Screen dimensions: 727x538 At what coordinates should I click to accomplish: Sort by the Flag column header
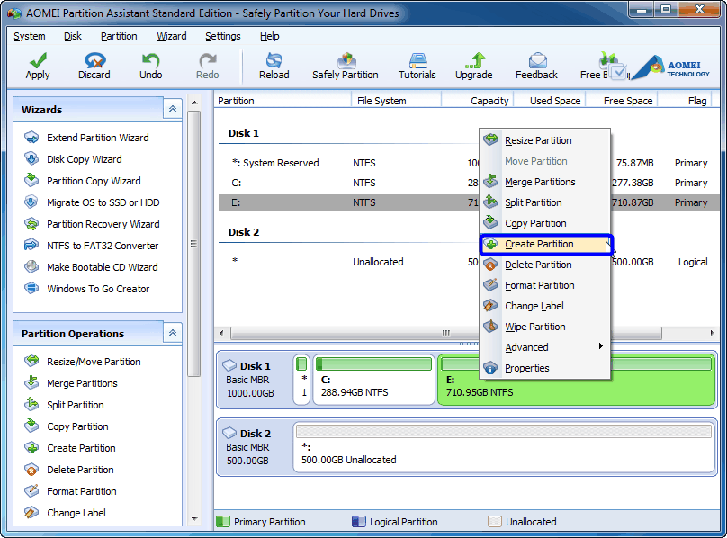[x=686, y=101]
